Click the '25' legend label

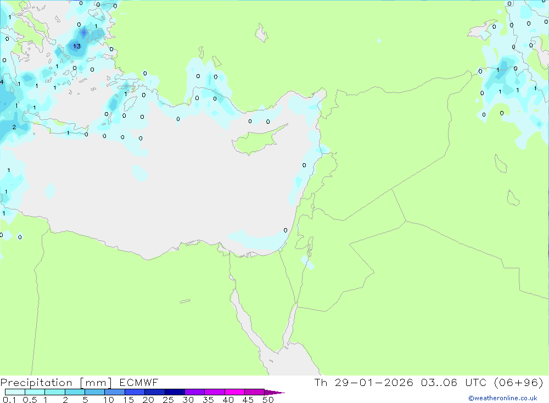(x=169, y=400)
